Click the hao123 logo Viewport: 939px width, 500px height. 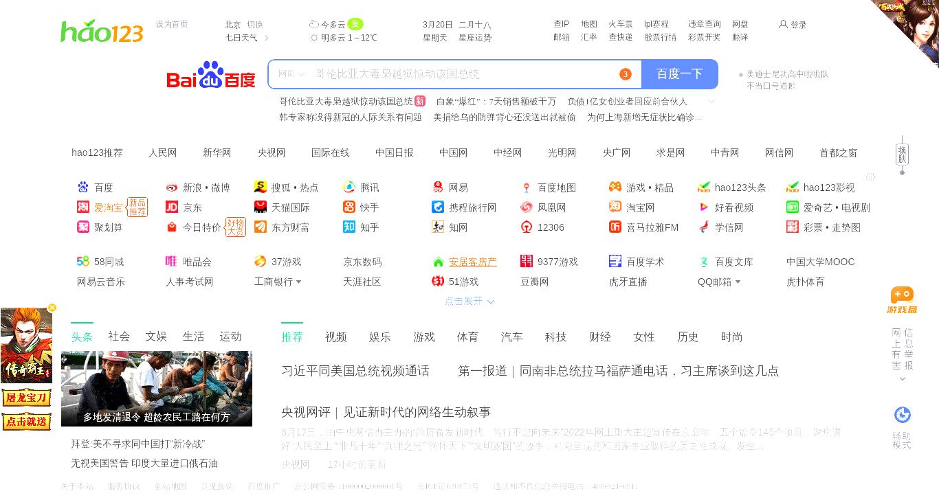(102, 32)
